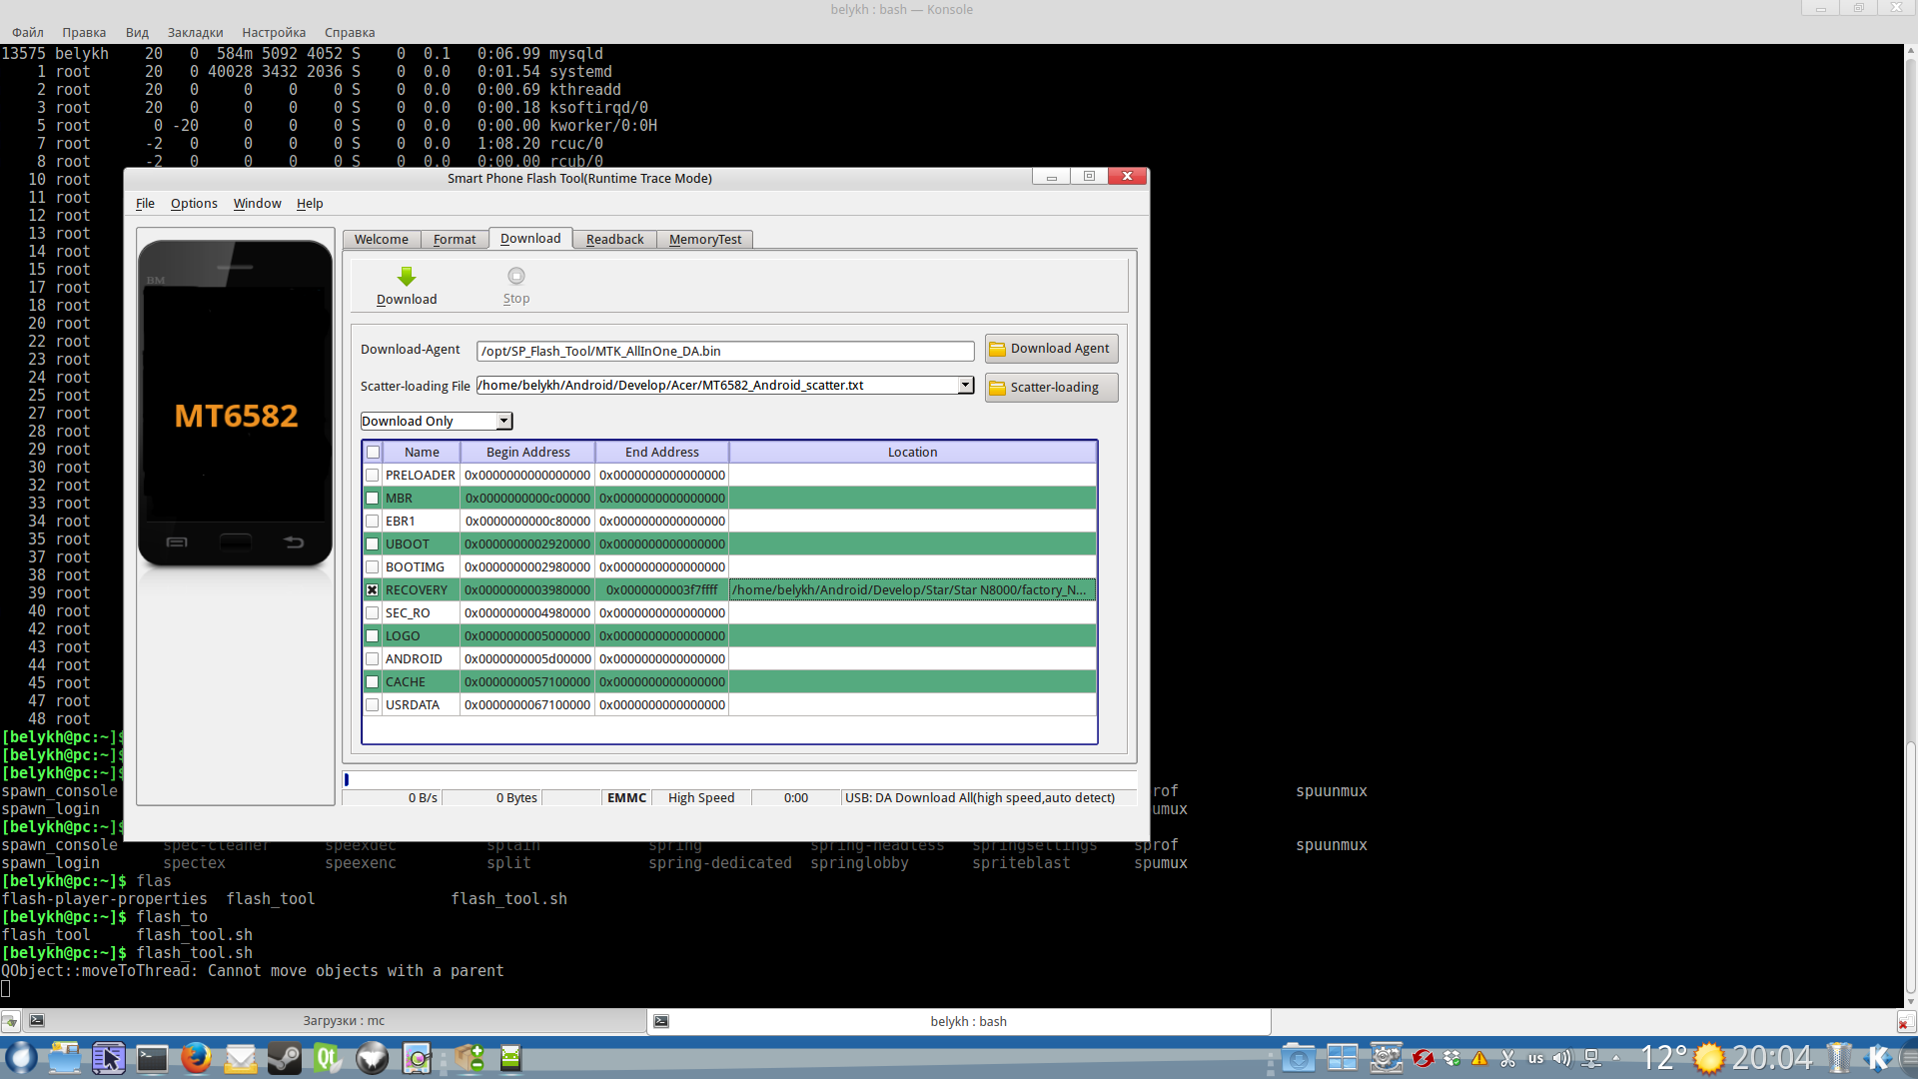Uncheck the RECOVERY partition checkbox
Screen dimensions: 1918x1079
click(x=373, y=590)
